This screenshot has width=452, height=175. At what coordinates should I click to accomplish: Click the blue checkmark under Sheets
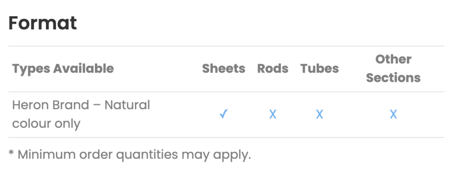(x=224, y=114)
